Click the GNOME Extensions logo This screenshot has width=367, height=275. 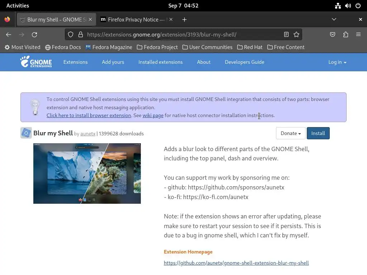tap(36, 62)
